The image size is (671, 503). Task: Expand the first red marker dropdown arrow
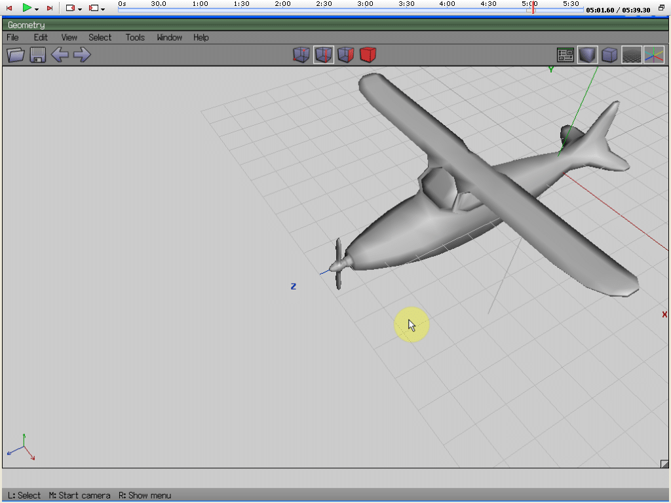[79, 9]
